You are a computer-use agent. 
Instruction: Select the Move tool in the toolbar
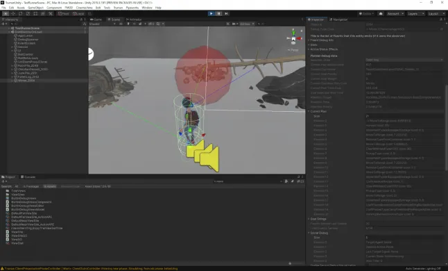click(x=13, y=13)
